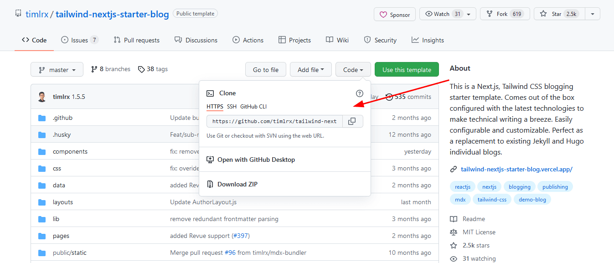Click the clone URL input field
This screenshot has width=614, height=263.
(274, 121)
